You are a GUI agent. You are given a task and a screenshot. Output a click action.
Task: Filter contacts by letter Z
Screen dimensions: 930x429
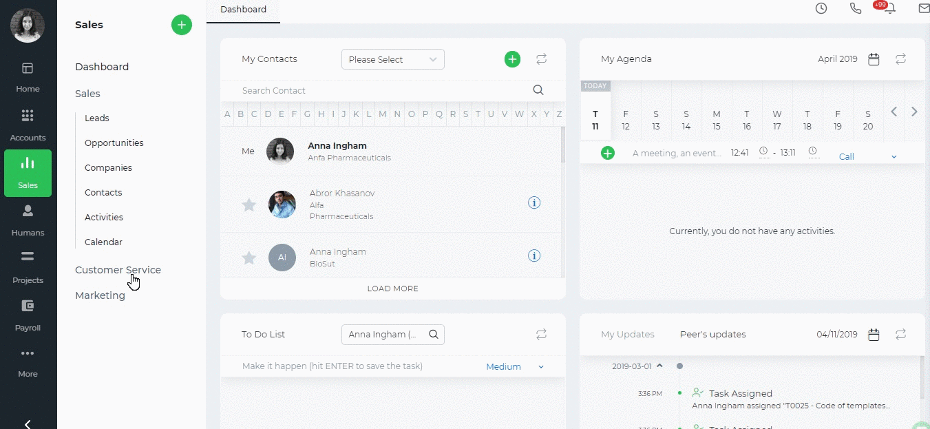click(560, 114)
